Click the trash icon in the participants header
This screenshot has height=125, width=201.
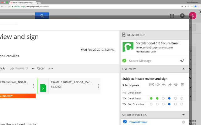point(182,84)
